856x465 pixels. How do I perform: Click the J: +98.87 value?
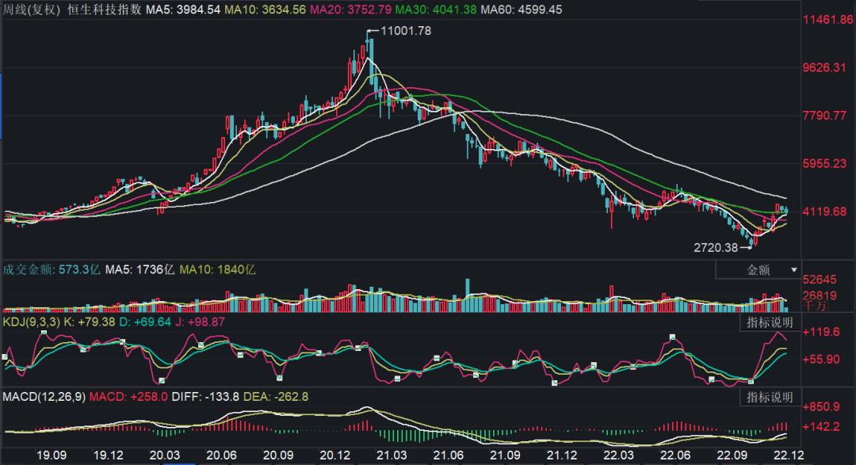pos(200,322)
